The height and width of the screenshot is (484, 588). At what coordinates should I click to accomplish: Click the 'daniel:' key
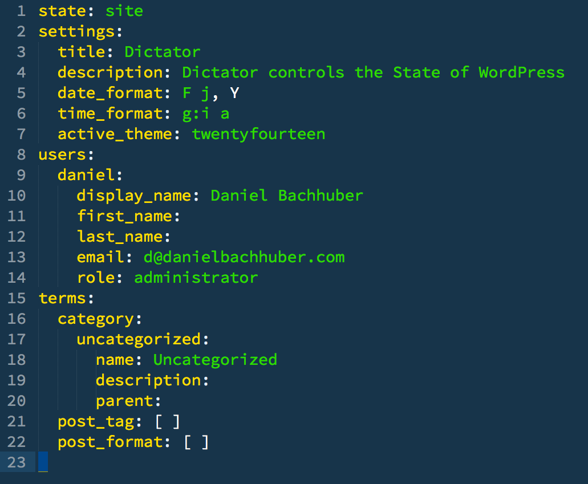[90, 175]
